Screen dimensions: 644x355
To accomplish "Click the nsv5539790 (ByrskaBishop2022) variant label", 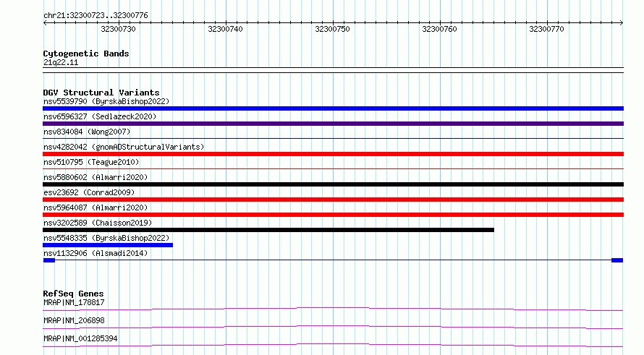I will [x=106, y=101].
